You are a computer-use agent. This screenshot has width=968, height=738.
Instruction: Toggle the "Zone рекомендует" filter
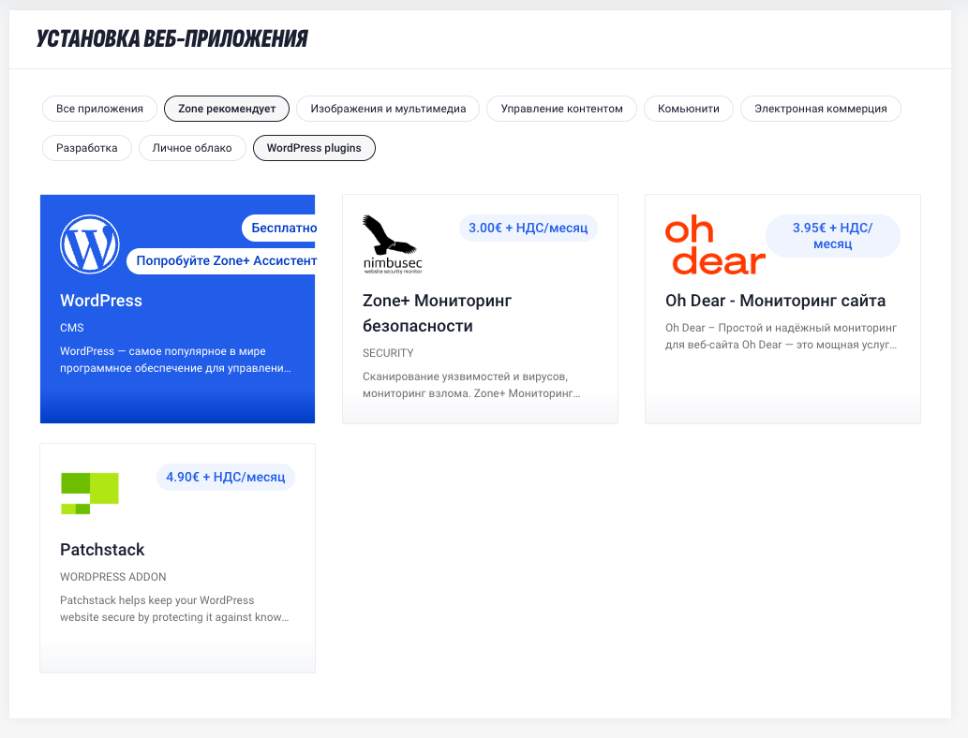pyautogui.click(x=227, y=109)
